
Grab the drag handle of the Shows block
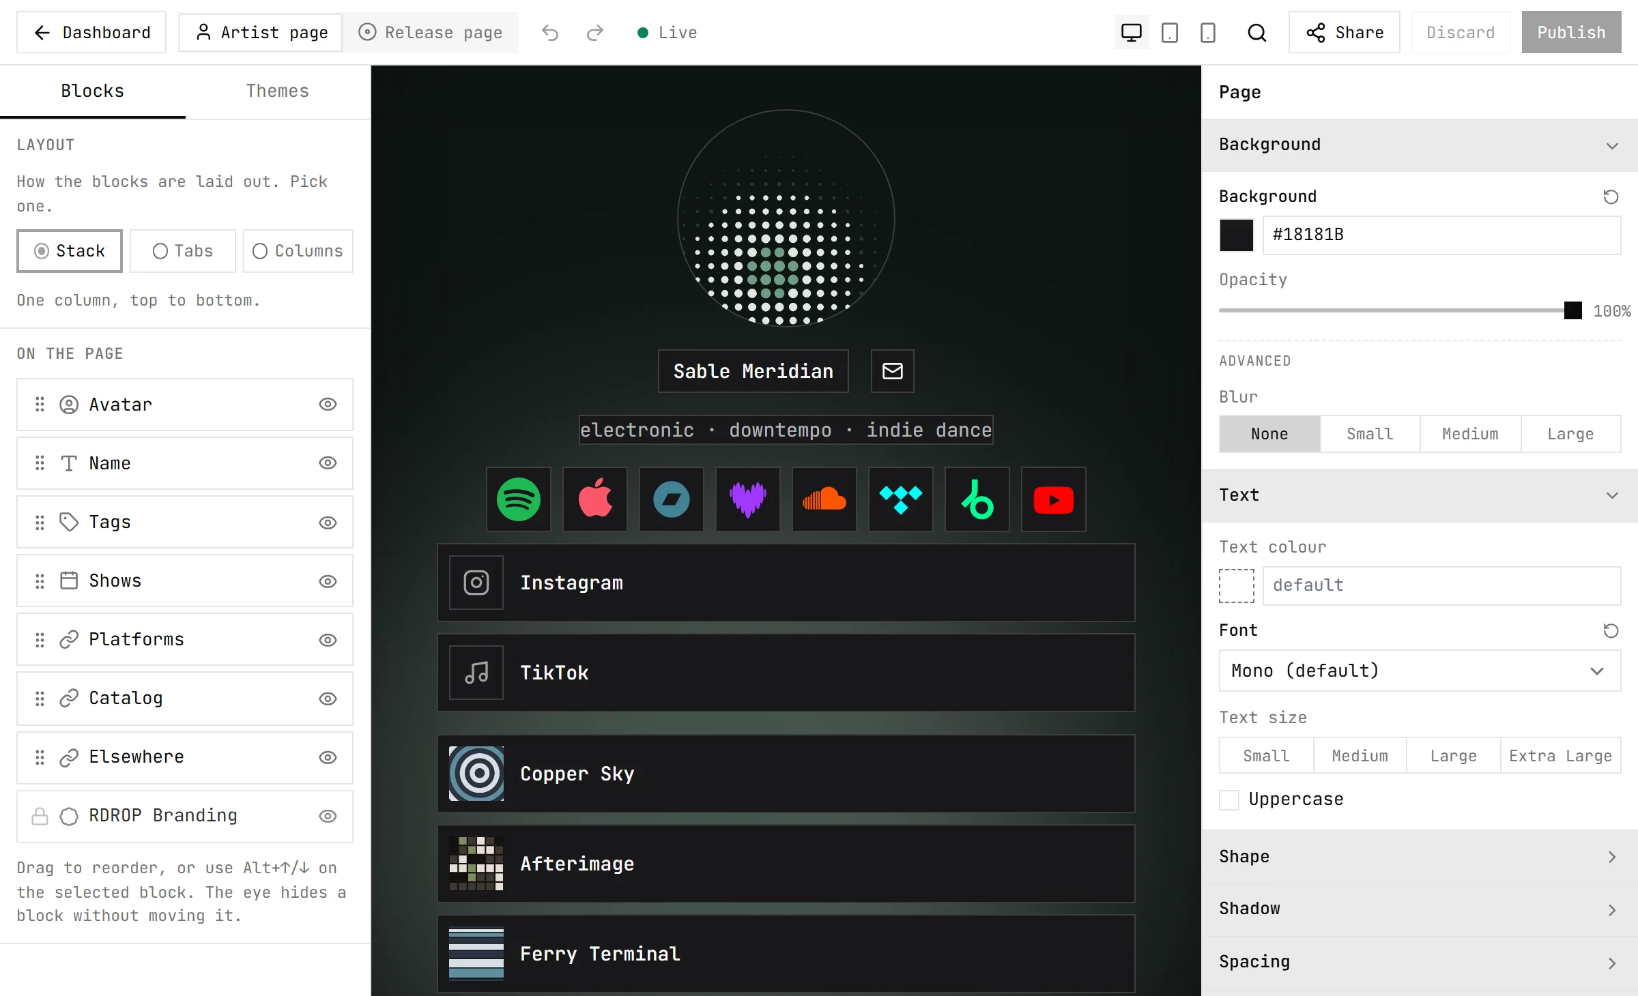coord(40,581)
